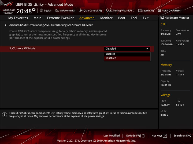Go back using the breadcrumb arrow
This screenshot has width=193, height=144.
click(x=6, y=25)
